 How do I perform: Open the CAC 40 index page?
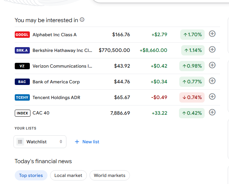pyautogui.click(x=41, y=113)
